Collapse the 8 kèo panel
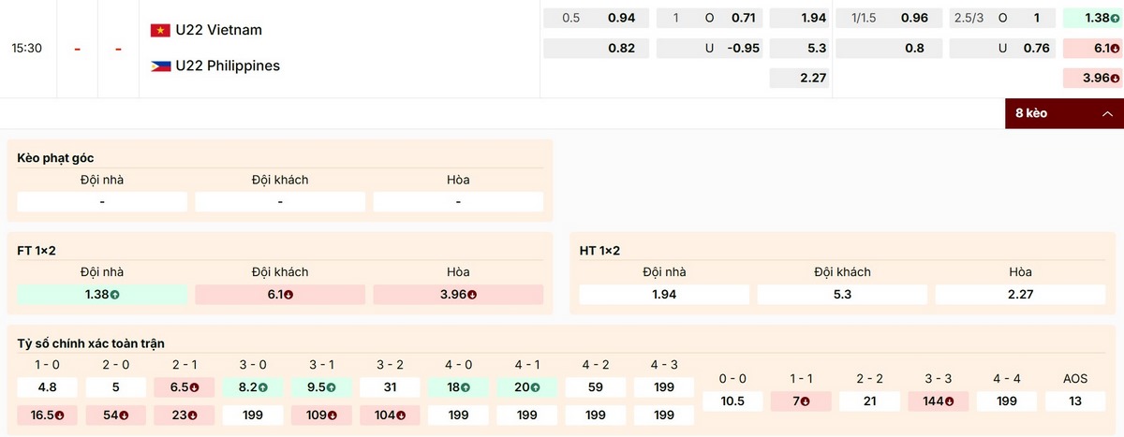The image size is (1124, 437). pyautogui.click(x=1063, y=113)
